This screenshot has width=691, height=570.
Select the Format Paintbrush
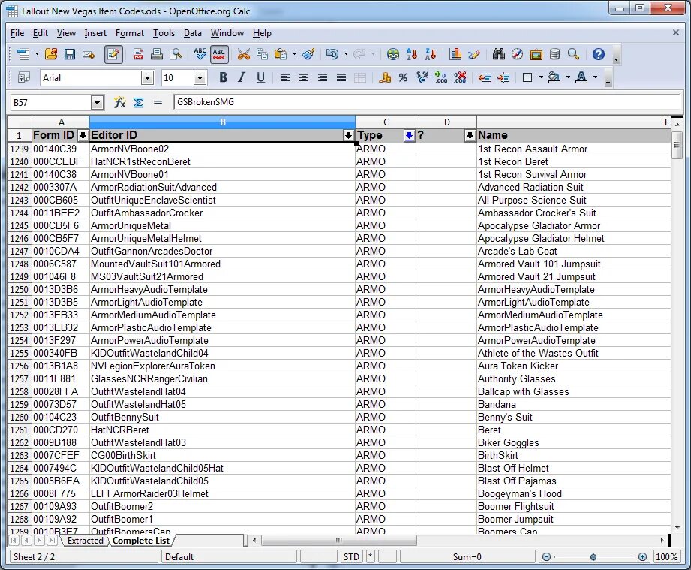308,54
